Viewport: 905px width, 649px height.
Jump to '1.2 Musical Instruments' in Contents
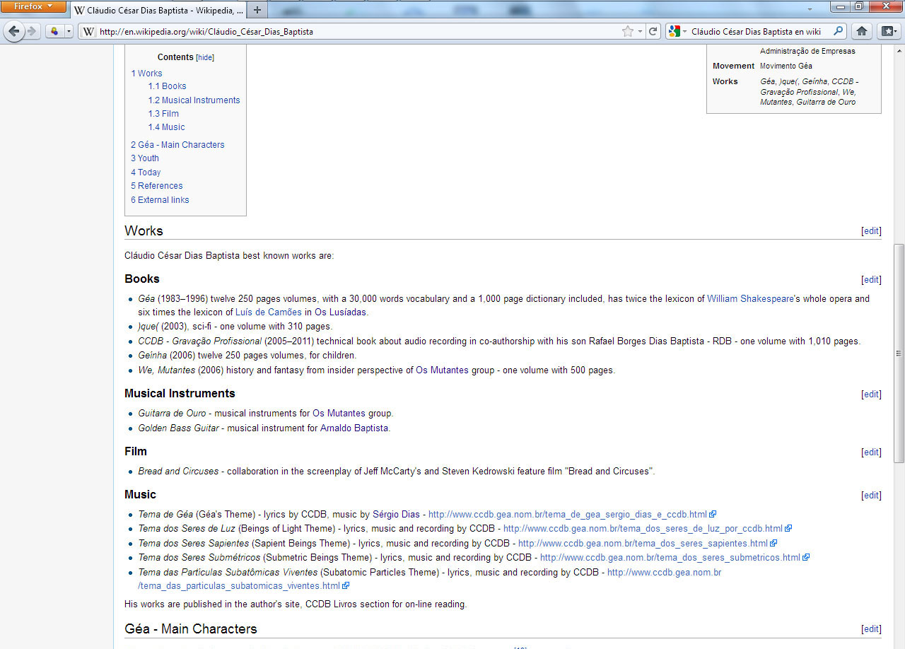pos(194,100)
